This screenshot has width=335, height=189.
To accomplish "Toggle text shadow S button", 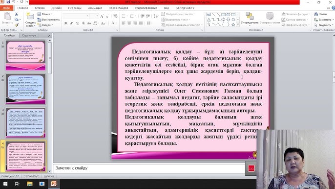I will pos(84,23).
